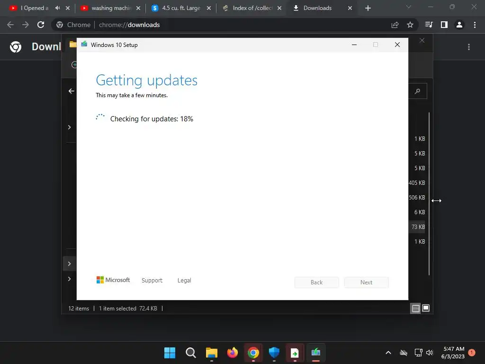The width and height of the screenshot is (485, 364).
Task: Switch to the 'Index of /collect' tab
Action: (x=252, y=8)
